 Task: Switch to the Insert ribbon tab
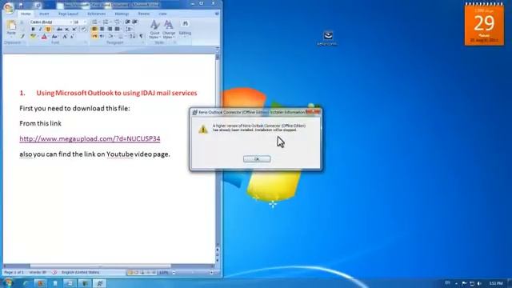(x=44, y=14)
